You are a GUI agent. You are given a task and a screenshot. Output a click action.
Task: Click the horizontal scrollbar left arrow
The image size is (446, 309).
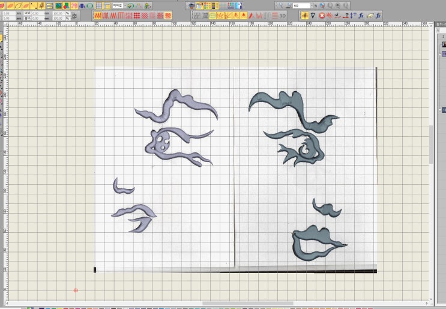click(x=6, y=304)
